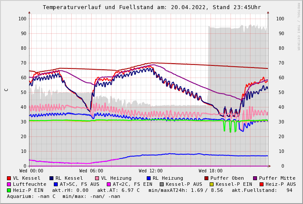Click the Wed 06:00 time axis label

tap(91, 171)
